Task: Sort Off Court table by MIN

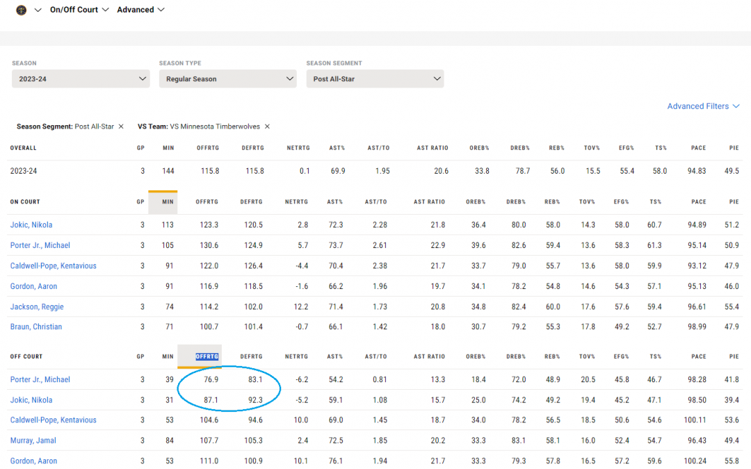Action: (x=168, y=356)
